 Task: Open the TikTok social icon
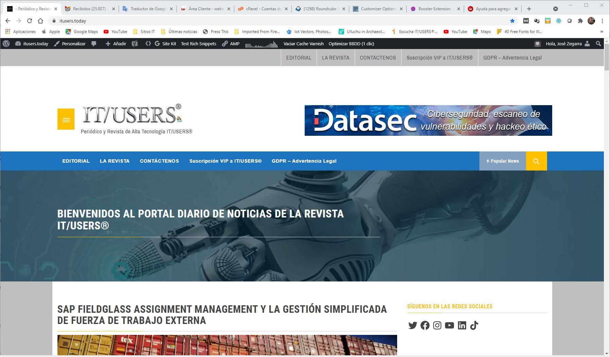(x=474, y=325)
